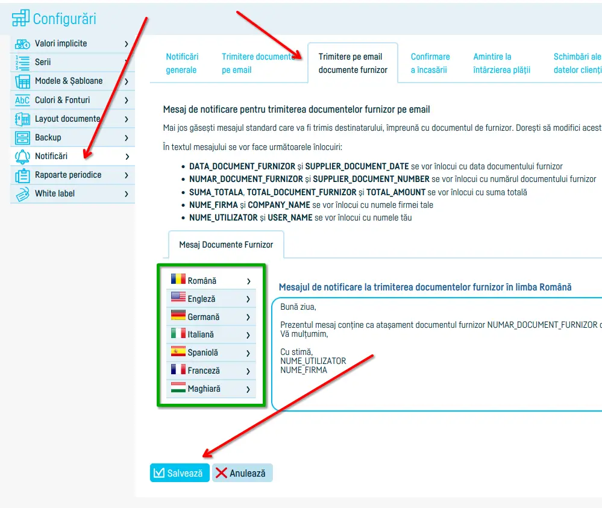
Task: Expand the Maghiară language chevron
Action: coord(248,389)
